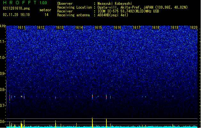The width and height of the screenshot is (201, 128).
Task: Click the HROFFT program title
Action: coord(20,3)
